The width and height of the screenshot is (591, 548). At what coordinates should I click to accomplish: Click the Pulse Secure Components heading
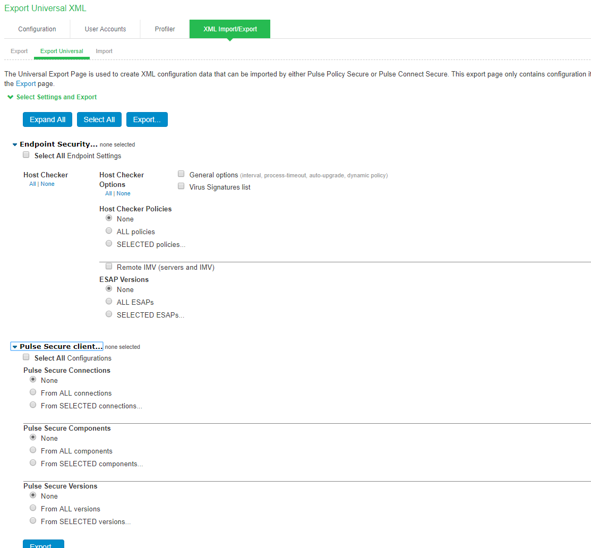(67, 428)
